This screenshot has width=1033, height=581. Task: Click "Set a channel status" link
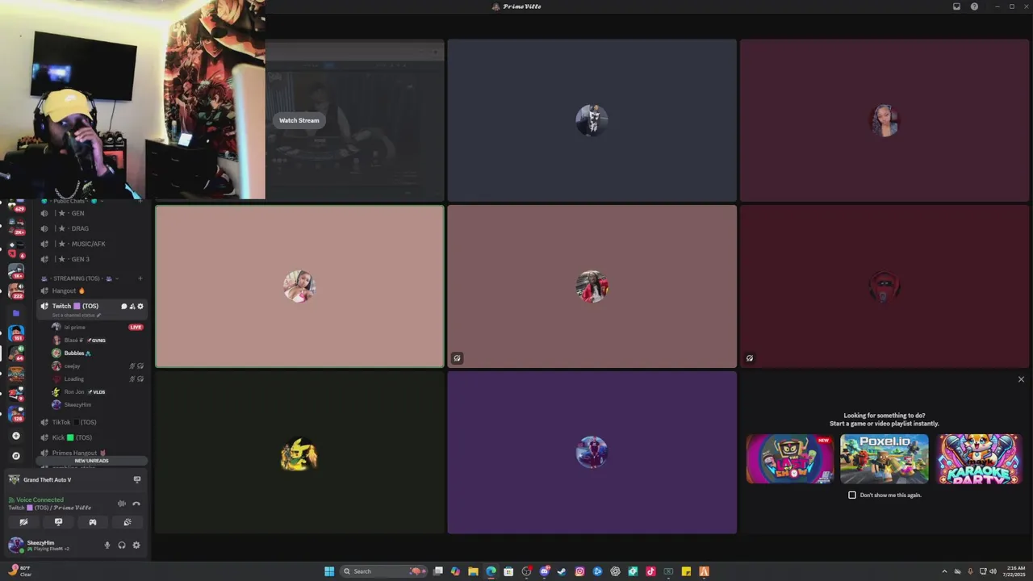pyautogui.click(x=76, y=316)
